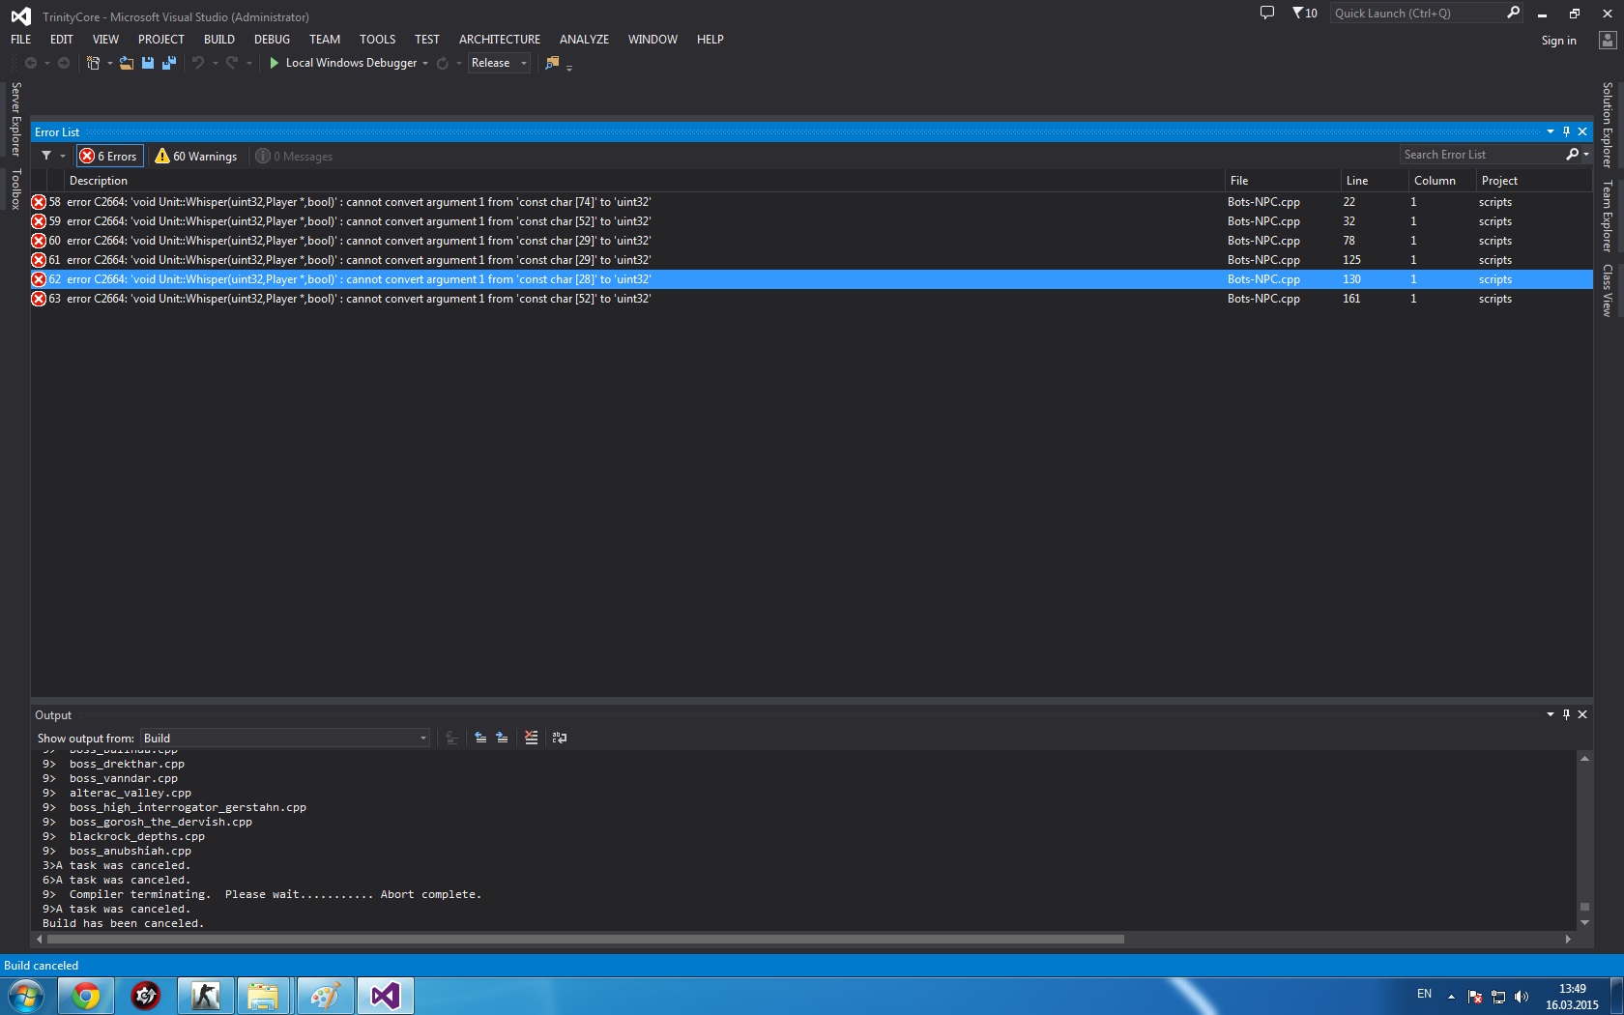Click the Search Error List magnifier icon
The image size is (1624, 1015).
pos(1572,155)
